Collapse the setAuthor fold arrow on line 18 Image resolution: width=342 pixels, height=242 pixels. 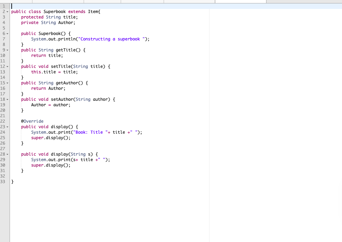[x=8, y=99]
